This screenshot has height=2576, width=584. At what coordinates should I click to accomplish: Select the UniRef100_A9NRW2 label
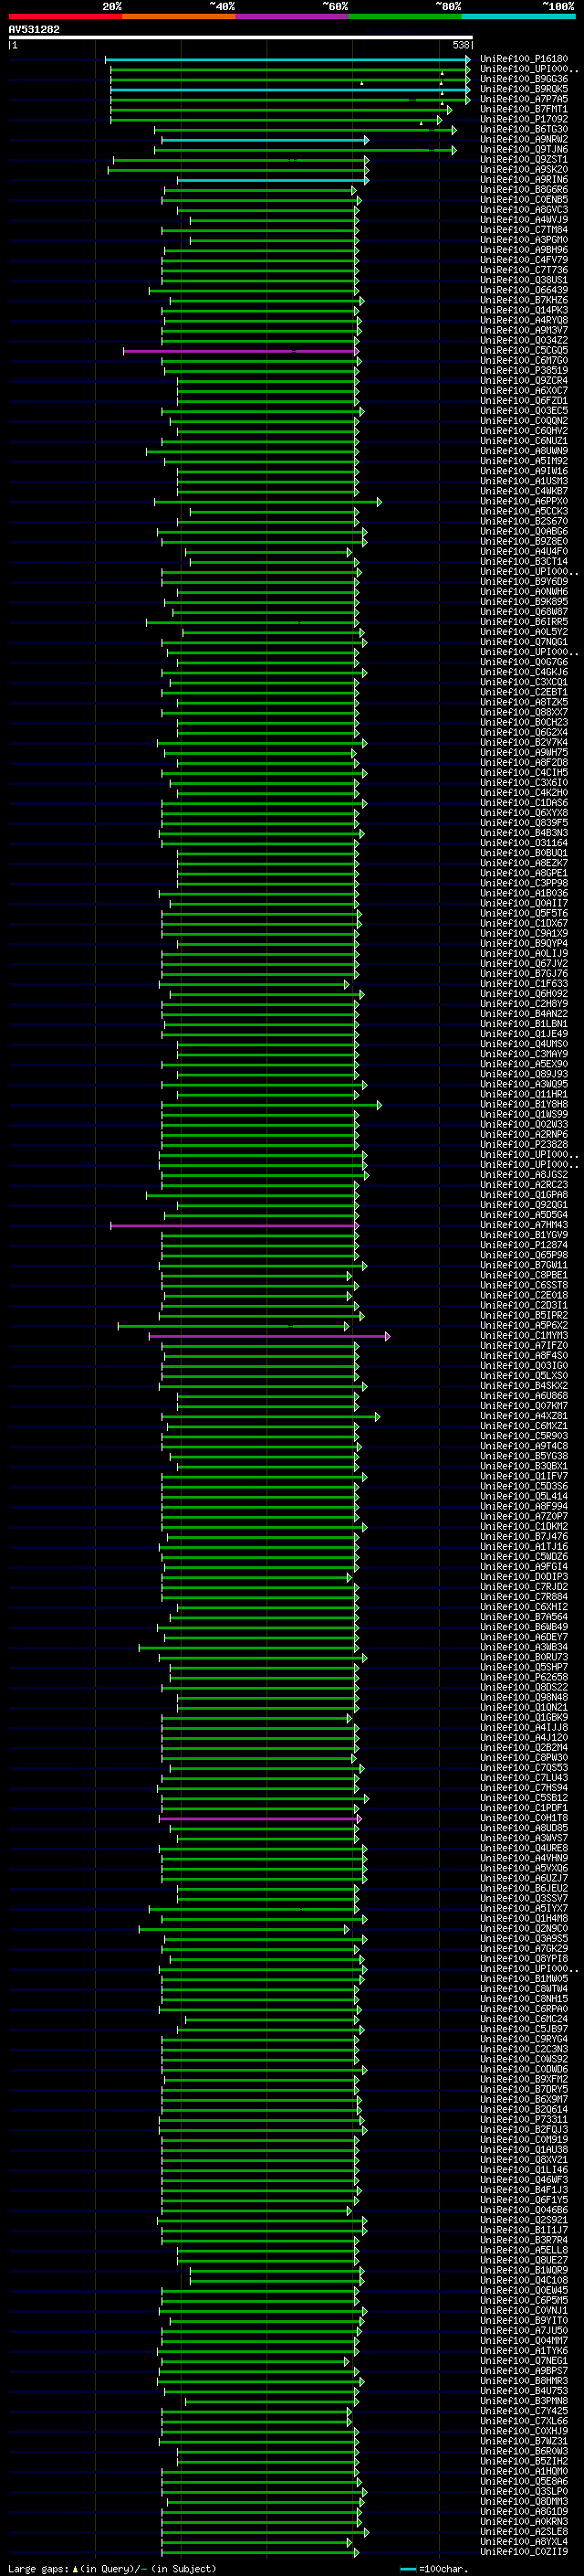tap(524, 140)
